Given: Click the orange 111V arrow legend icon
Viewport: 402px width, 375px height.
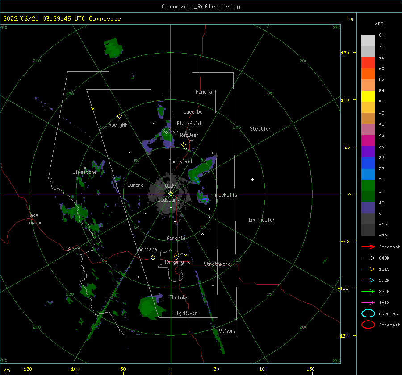Looking at the screenshot, I should click(x=368, y=269).
